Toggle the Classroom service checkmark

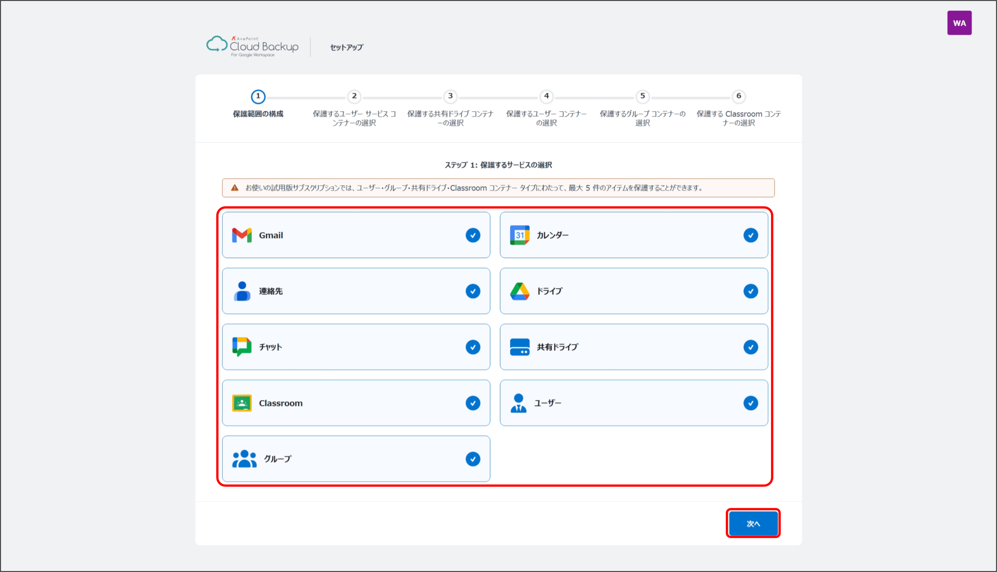pos(472,403)
